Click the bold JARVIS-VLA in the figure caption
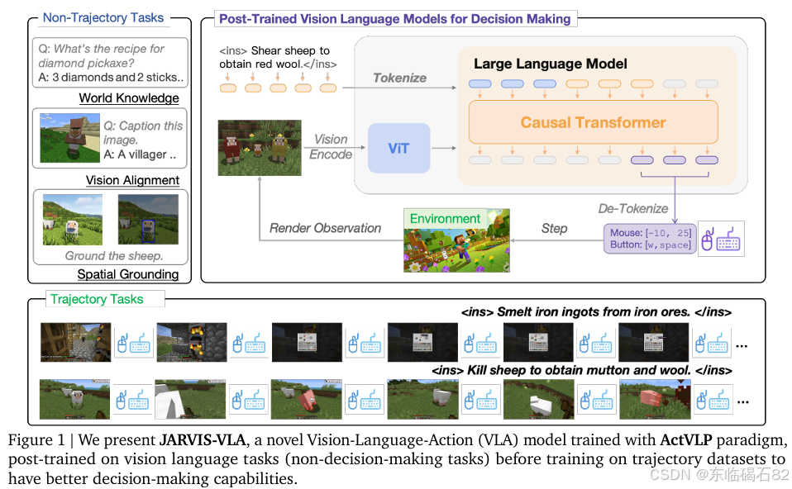792x489 pixels. pos(203,440)
